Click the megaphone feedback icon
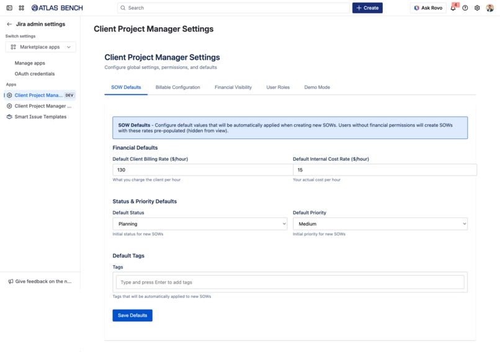The width and height of the screenshot is (500, 352). pos(11,281)
